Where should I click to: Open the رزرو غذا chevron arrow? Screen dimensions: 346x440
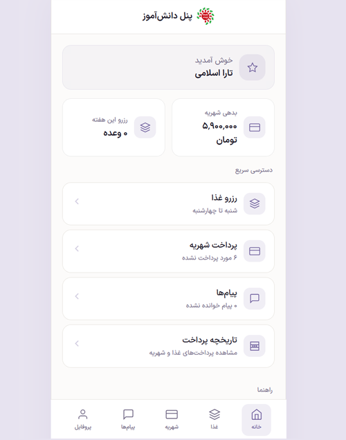tap(77, 201)
